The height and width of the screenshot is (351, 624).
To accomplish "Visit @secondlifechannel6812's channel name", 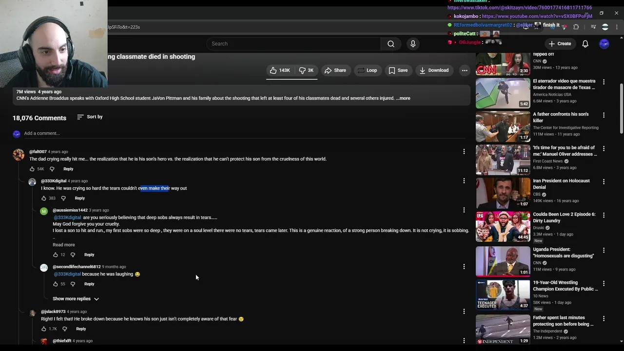I will pyautogui.click(x=77, y=267).
